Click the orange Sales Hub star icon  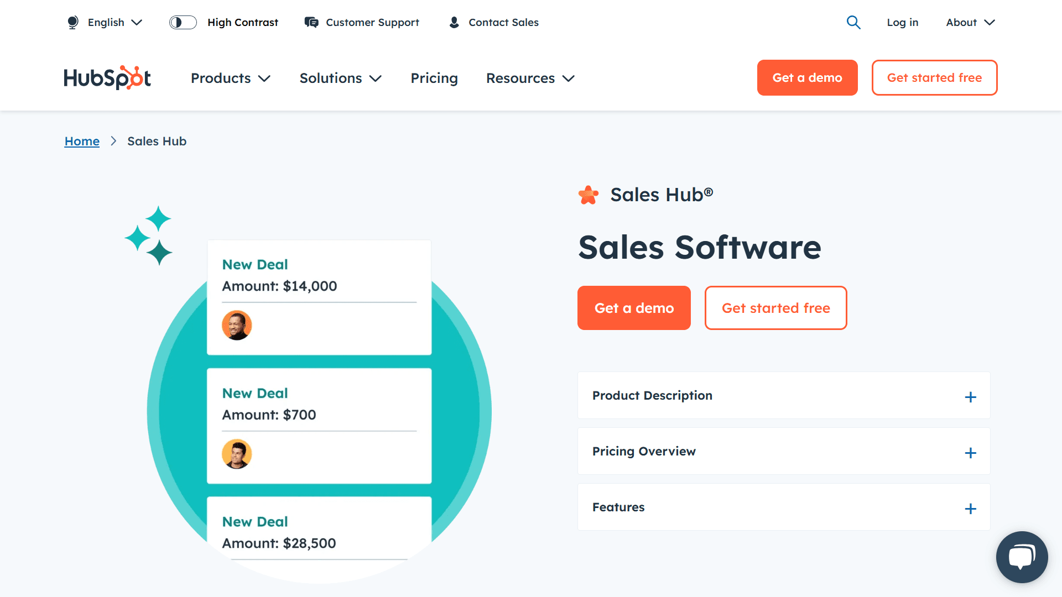click(589, 195)
